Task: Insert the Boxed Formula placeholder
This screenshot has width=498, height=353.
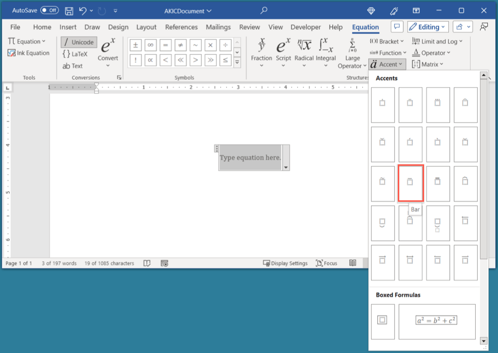Action: pos(383,321)
